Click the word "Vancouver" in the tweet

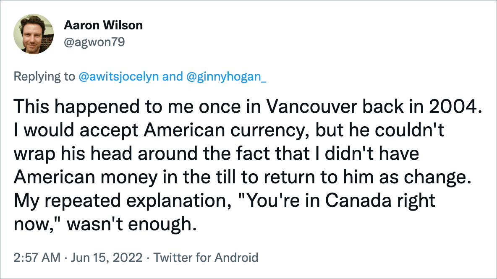pyautogui.click(x=311, y=107)
